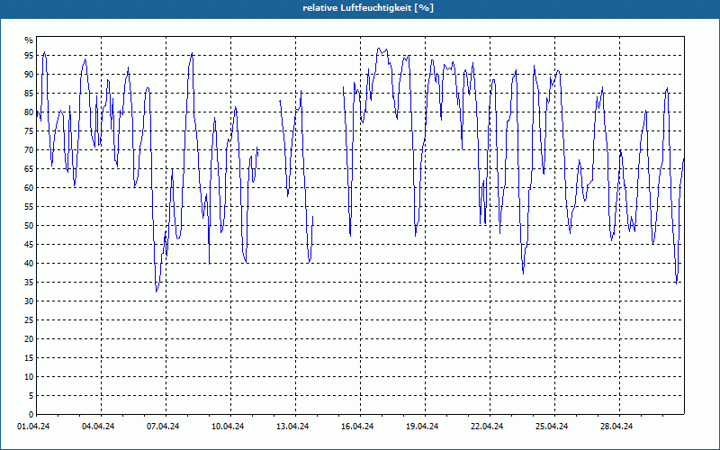The width and height of the screenshot is (720, 450).
Task: Click the x-axis date label 22.04.24
Action: click(486, 427)
